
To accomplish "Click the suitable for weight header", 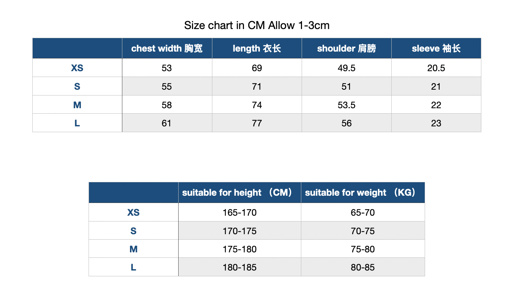I will [x=363, y=192].
